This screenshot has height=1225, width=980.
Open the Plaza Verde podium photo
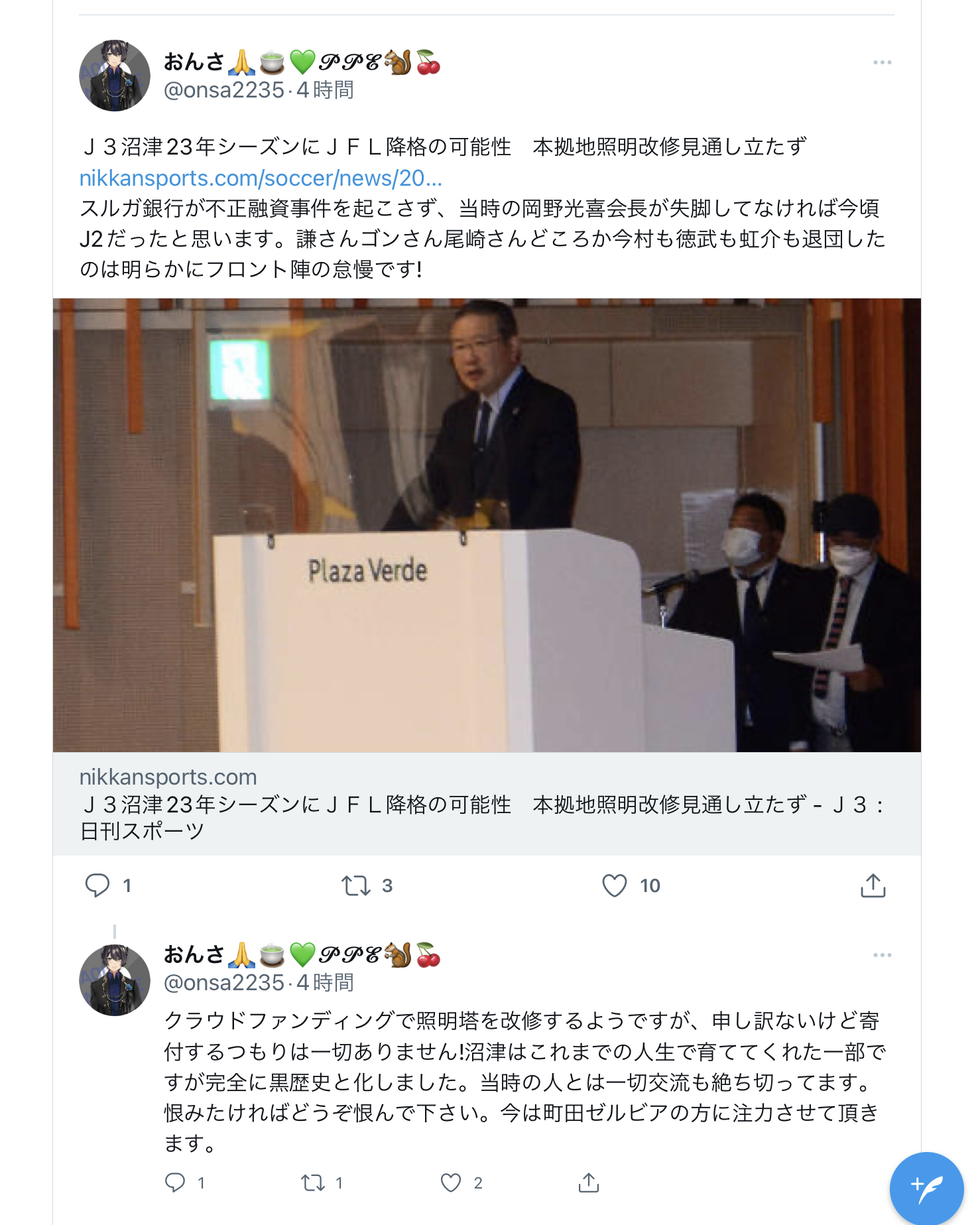point(487,525)
